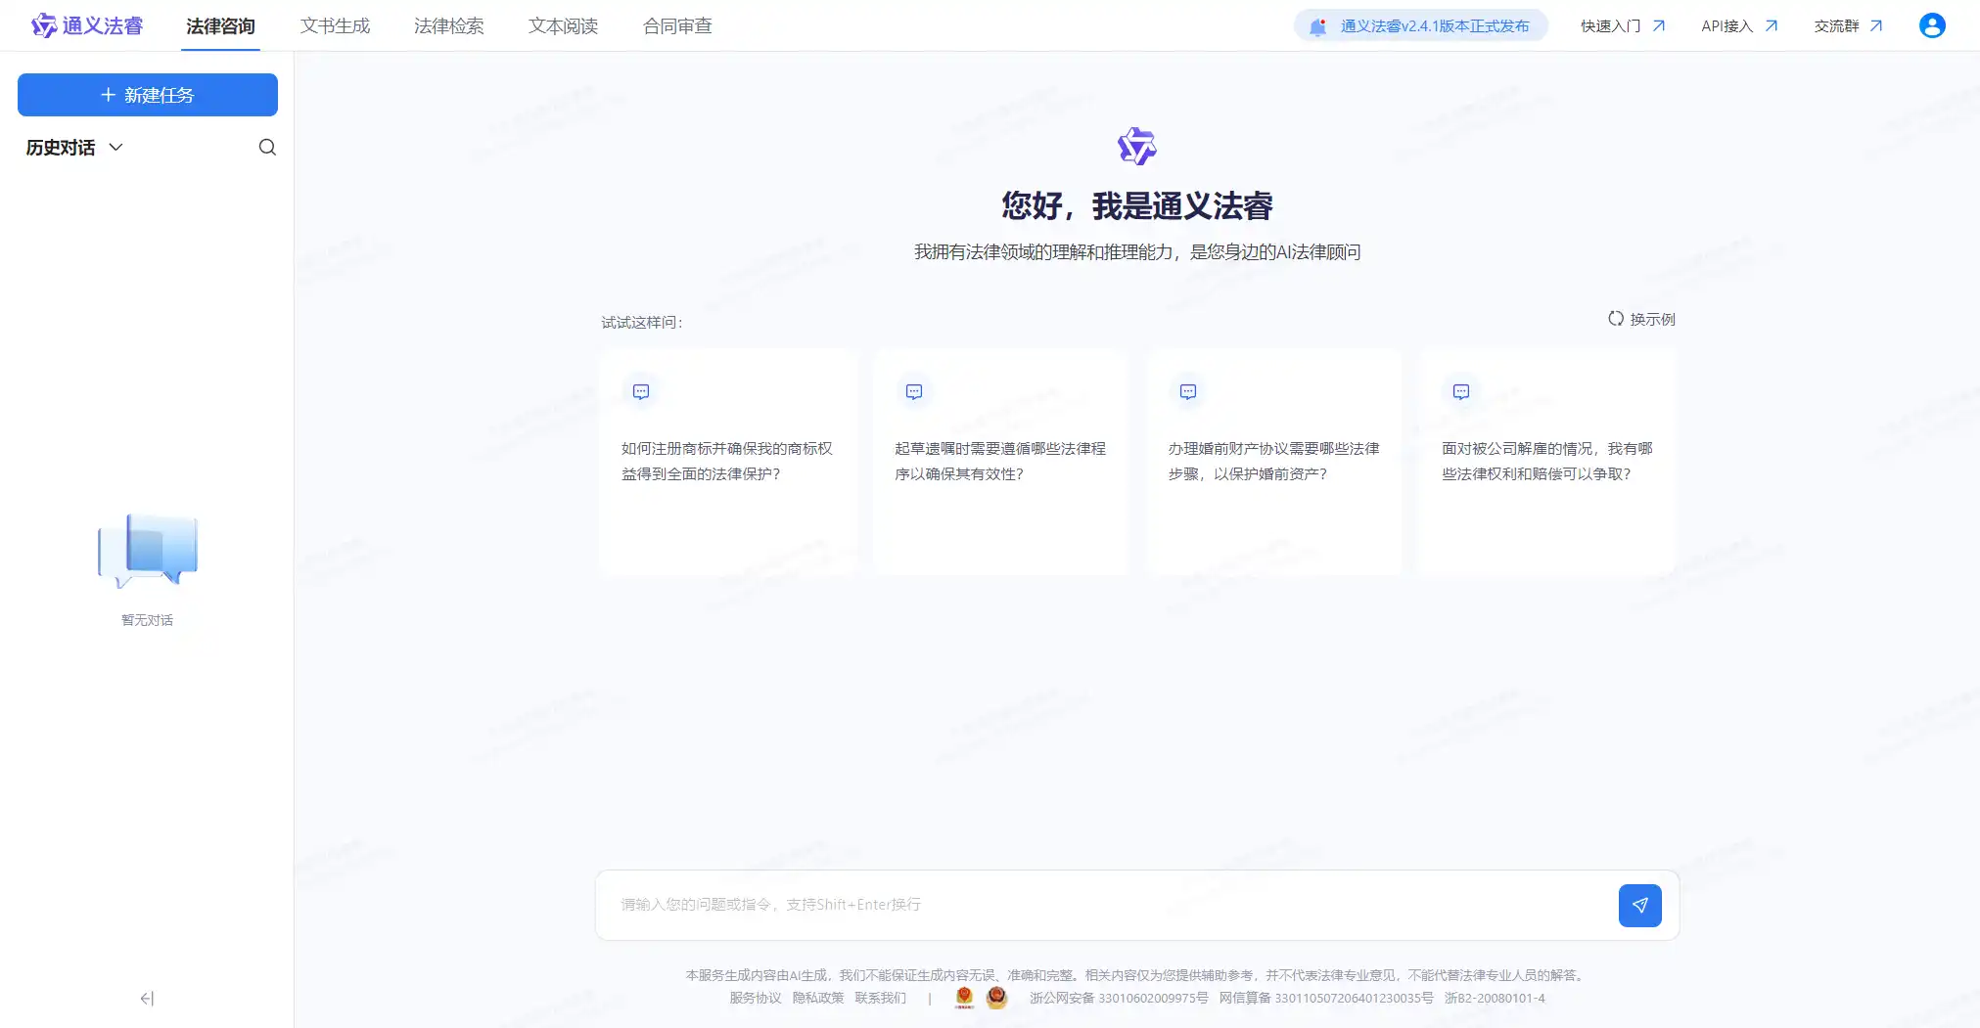Open the 文书生成 tab
The width and height of the screenshot is (1980, 1028).
pyautogui.click(x=335, y=26)
